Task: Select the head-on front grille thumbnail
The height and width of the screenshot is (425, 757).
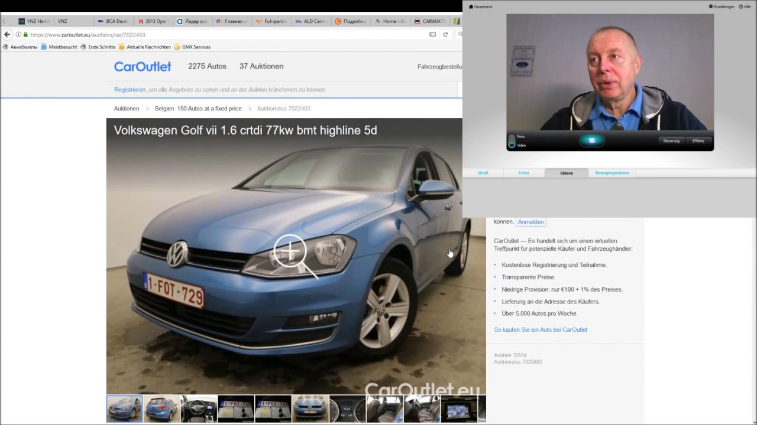Action: point(310,408)
